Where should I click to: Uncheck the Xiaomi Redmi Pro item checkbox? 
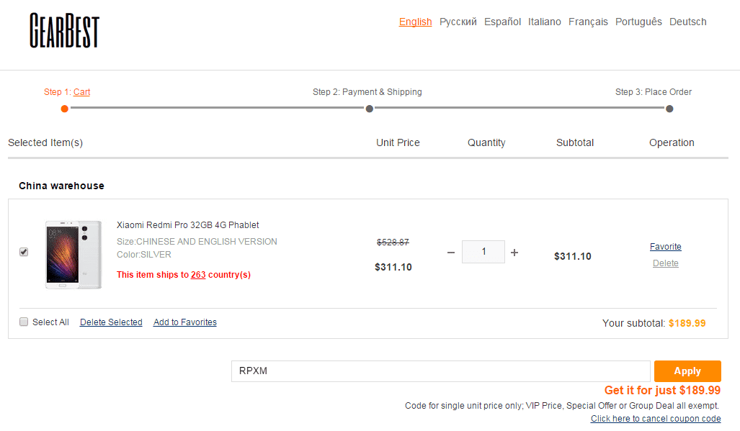24,252
